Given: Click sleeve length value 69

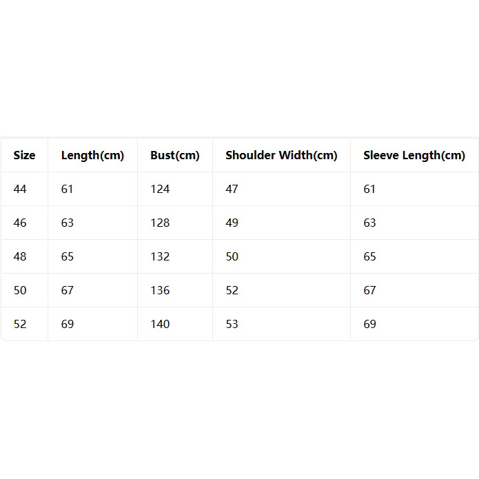Looking at the screenshot, I should tap(369, 324).
